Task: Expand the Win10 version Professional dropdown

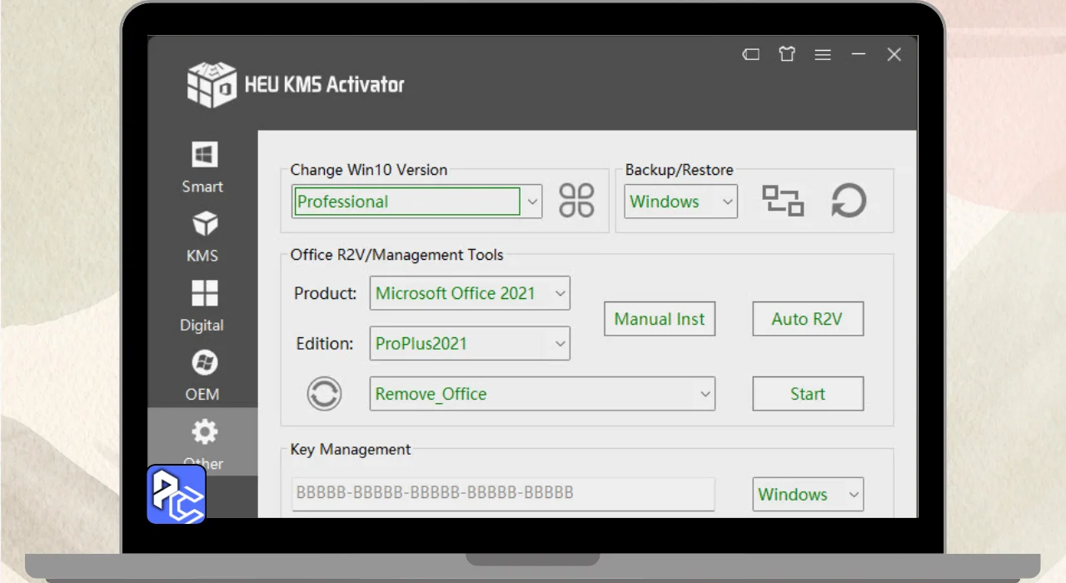Action: click(x=532, y=202)
